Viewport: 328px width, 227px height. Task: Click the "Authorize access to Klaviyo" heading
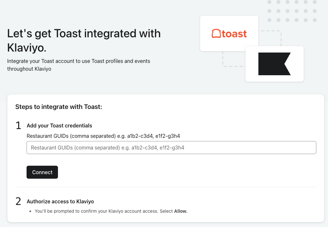tap(60, 201)
